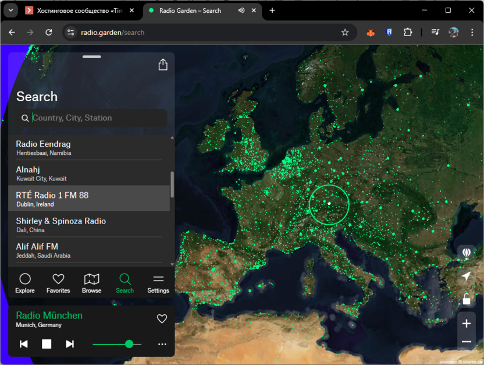484x365 pixels.
Task: Stop playback of Radio München
Action: point(47,344)
